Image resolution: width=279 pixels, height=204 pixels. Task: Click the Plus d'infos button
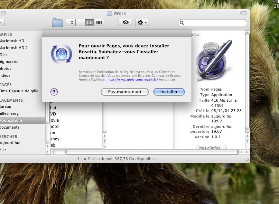click(211, 148)
